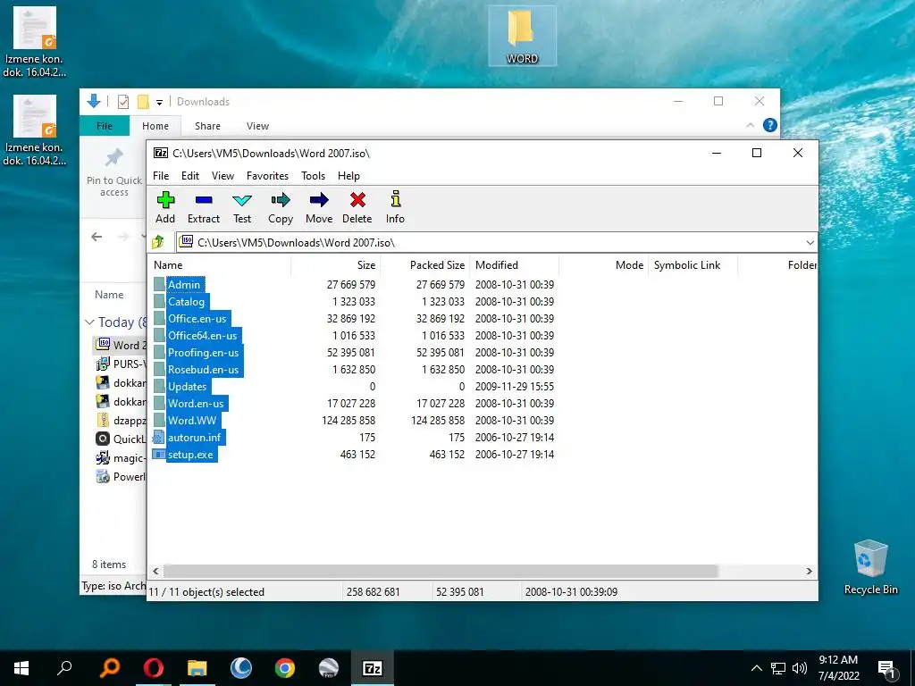Click the Mode column header
Screen dimensions: 915x686
pyautogui.click(x=604, y=264)
